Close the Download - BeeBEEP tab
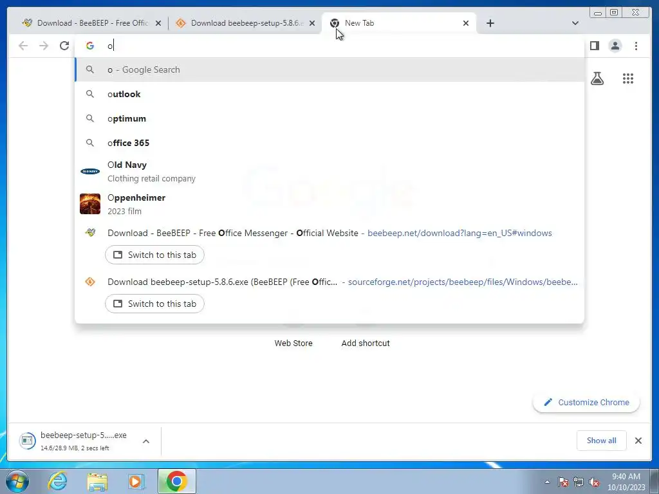This screenshot has height=494, width=659. click(x=158, y=24)
